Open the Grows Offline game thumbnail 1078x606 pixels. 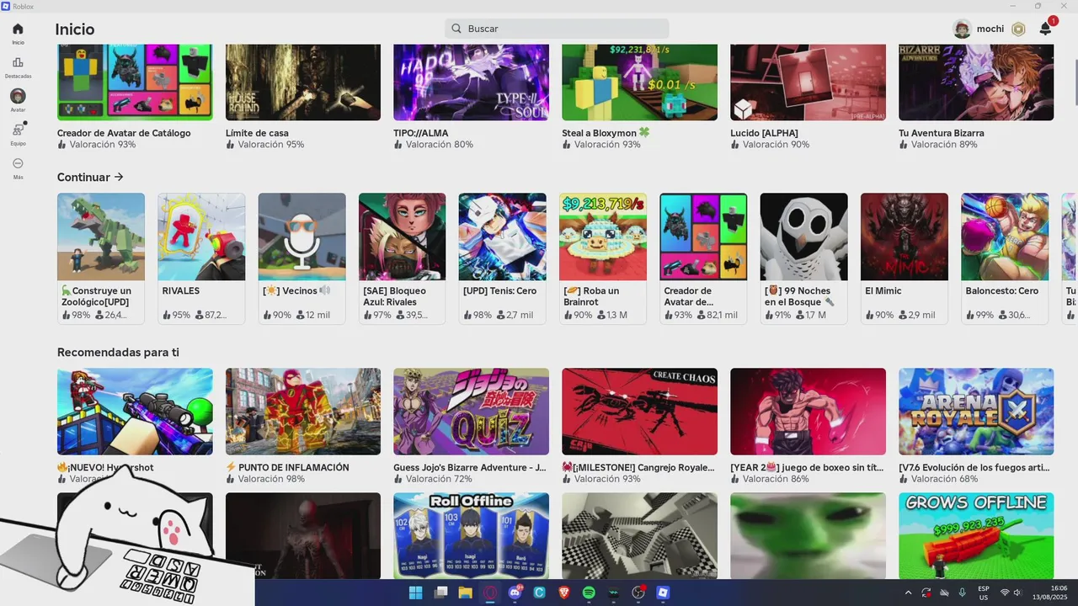pos(976,535)
